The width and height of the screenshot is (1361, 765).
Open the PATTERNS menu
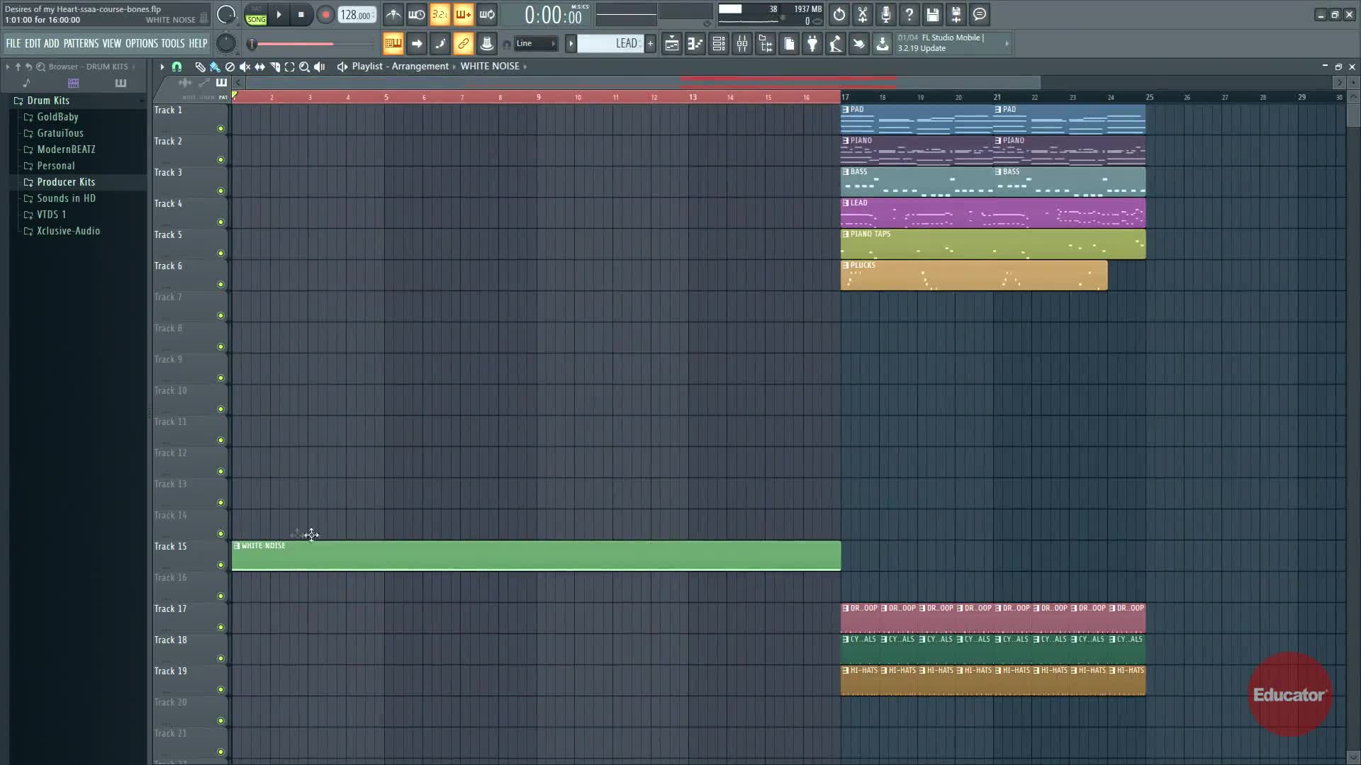tap(81, 44)
